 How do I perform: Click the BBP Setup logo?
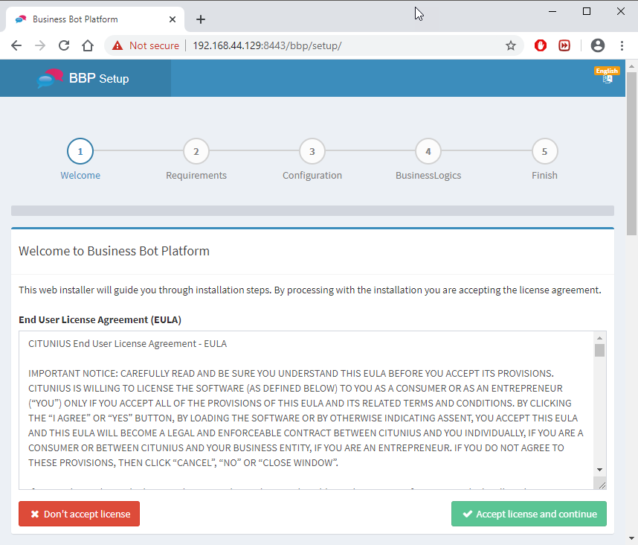tap(83, 77)
